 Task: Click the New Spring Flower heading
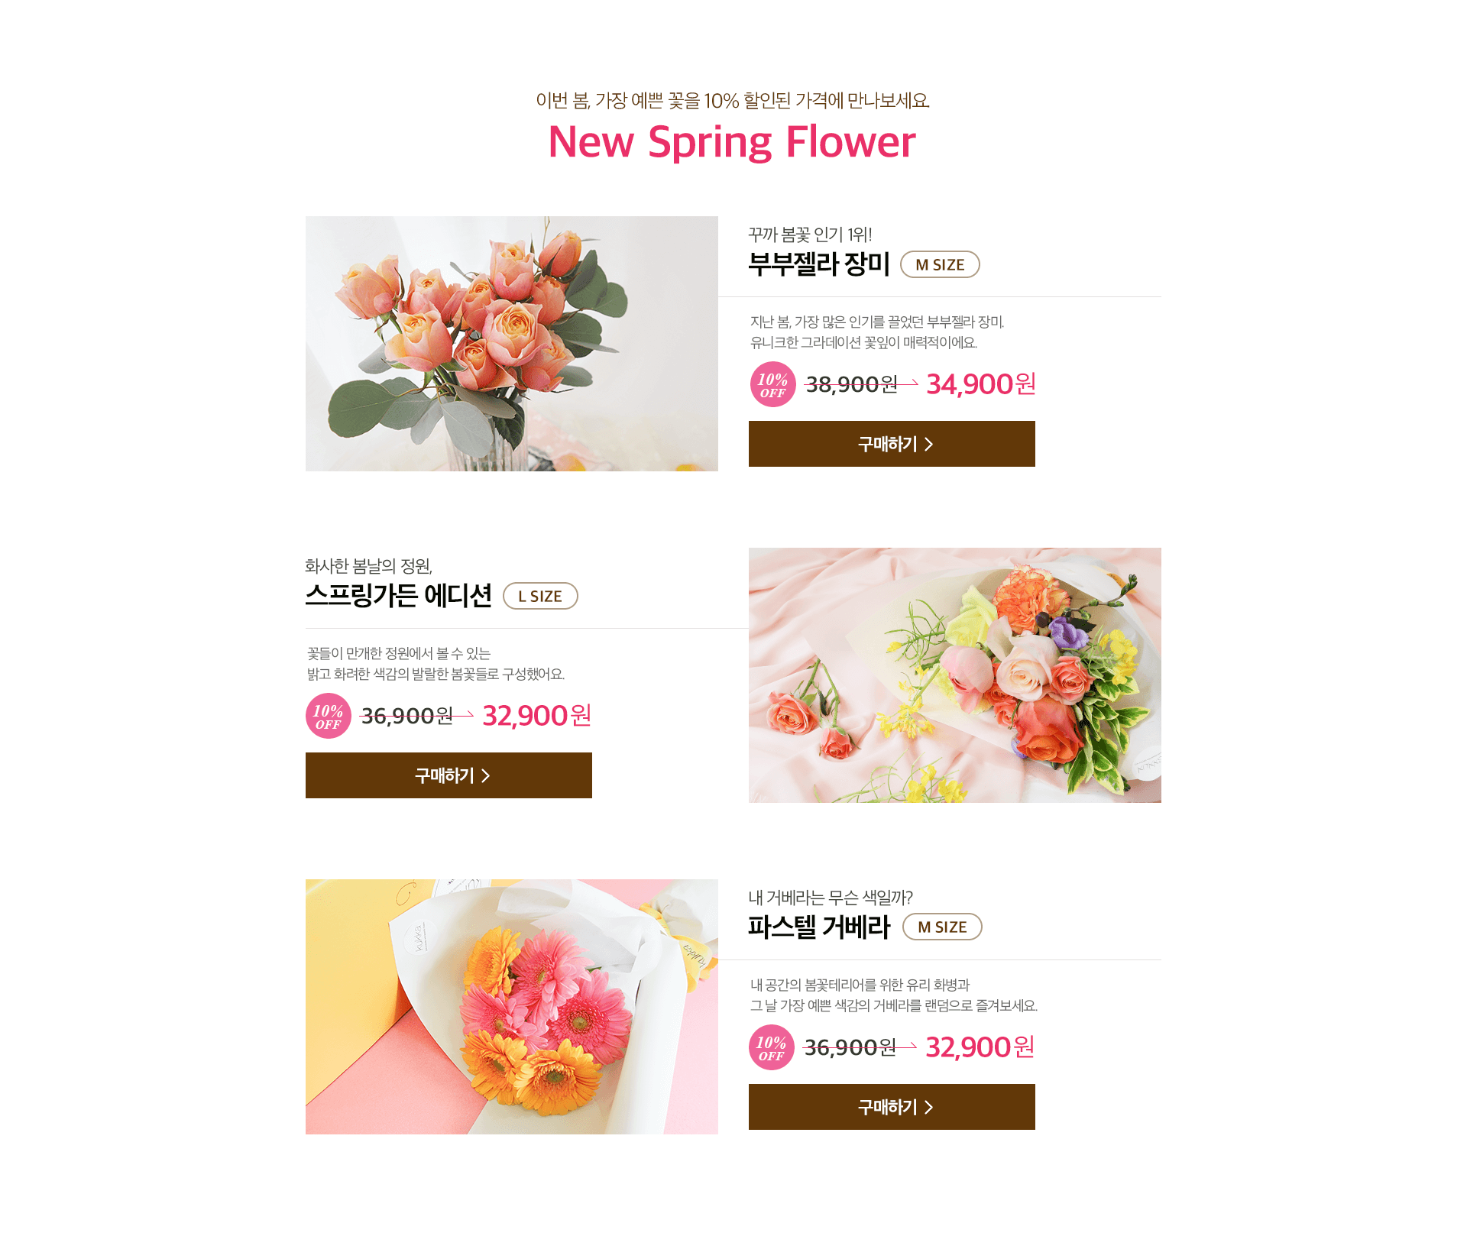(x=732, y=142)
